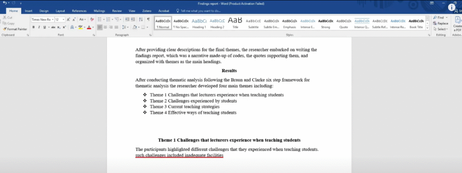The height and width of the screenshot is (173, 462).
Task: Apply superscript formatting
Action: (x=64, y=27)
